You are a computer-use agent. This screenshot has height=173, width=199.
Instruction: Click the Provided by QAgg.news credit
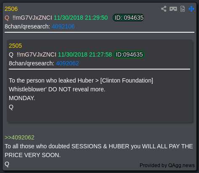click(167, 165)
